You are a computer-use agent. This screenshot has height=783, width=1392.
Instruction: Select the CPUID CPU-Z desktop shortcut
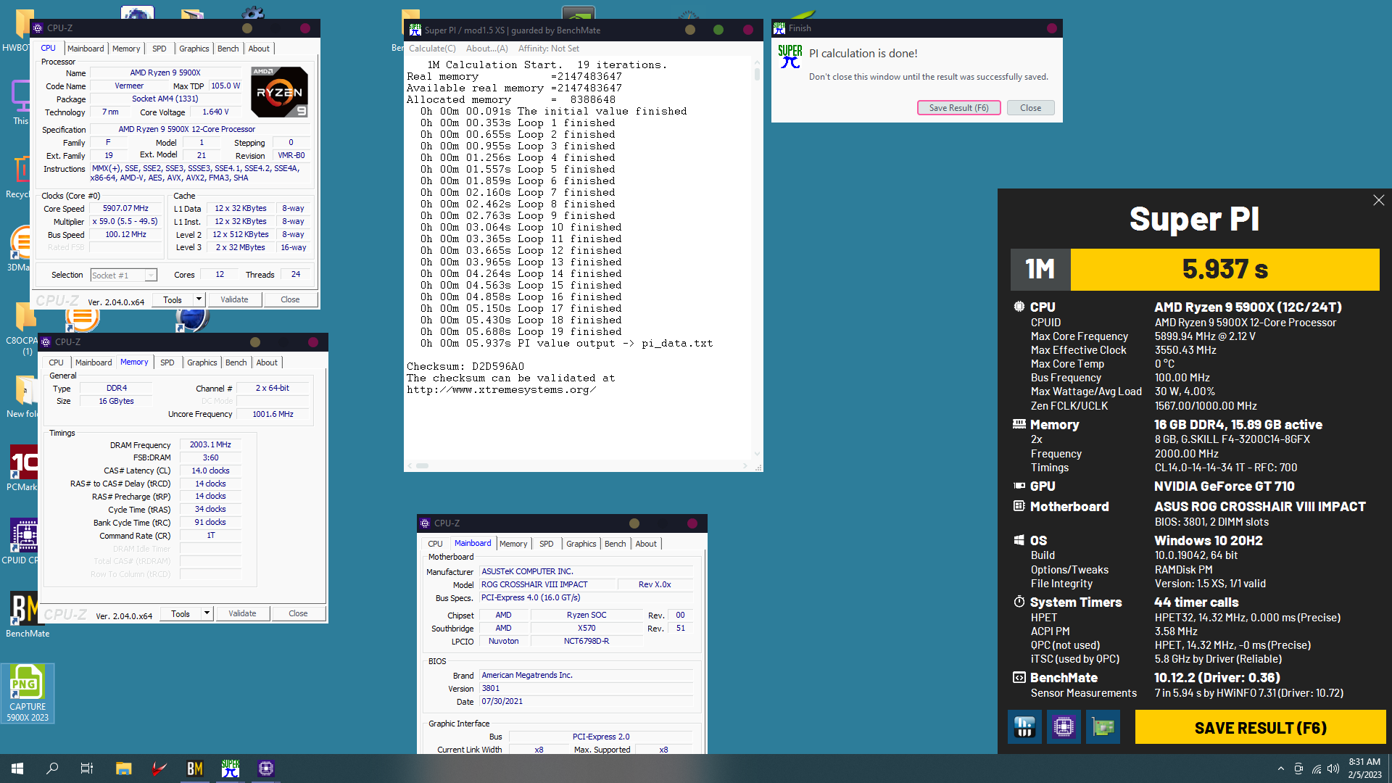click(x=24, y=541)
